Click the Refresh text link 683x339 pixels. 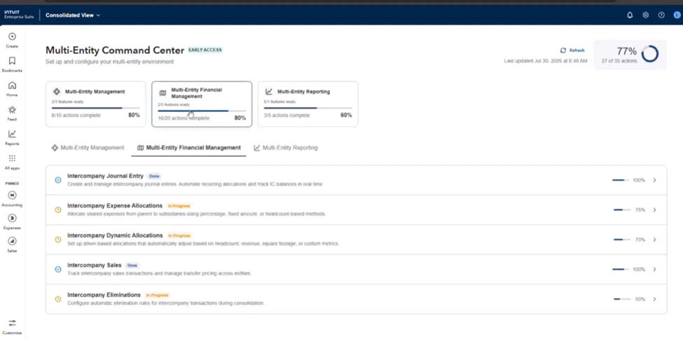(577, 50)
